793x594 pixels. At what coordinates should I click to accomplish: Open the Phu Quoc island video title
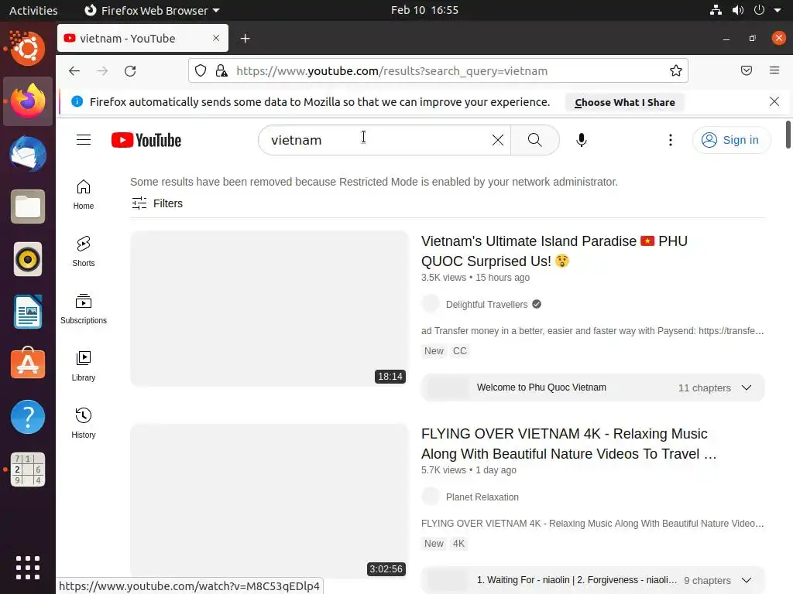(x=554, y=251)
